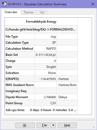Click the Calculation Type label
The image size is (97, 130).
coord(17,43)
